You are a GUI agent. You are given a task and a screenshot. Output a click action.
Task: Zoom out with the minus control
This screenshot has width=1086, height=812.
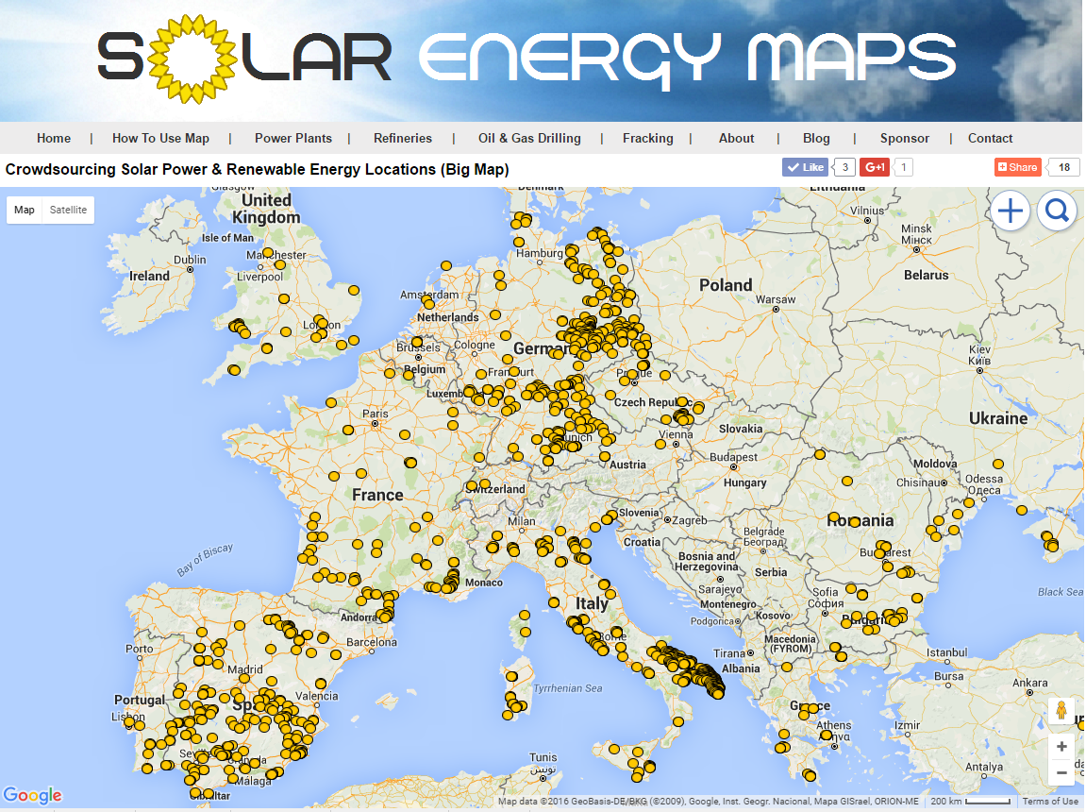(1061, 772)
